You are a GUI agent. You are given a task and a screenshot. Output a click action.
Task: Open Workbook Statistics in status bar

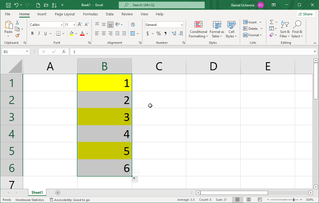point(30,200)
